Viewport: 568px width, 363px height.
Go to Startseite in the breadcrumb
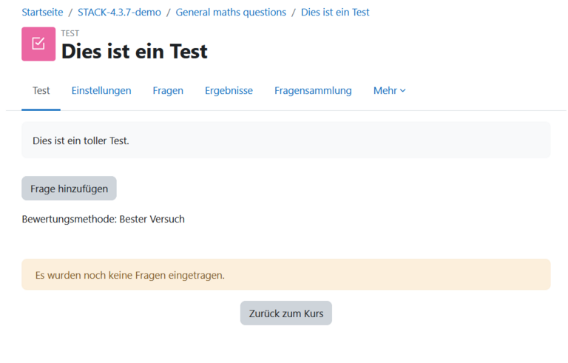(42, 13)
